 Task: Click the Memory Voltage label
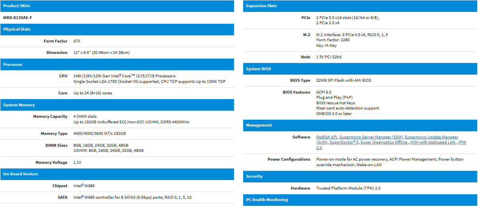tap(52, 163)
